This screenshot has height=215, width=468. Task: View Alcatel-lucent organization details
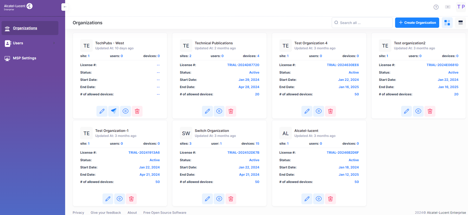(x=319, y=199)
